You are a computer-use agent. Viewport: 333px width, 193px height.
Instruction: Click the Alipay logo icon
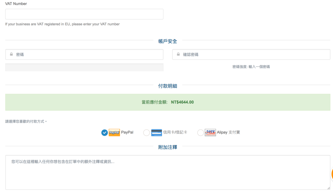pyautogui.click(x=210, y=132)
